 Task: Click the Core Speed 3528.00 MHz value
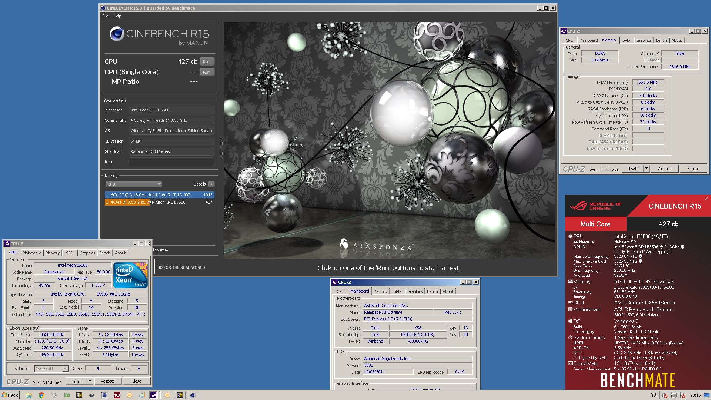(52, 334)
